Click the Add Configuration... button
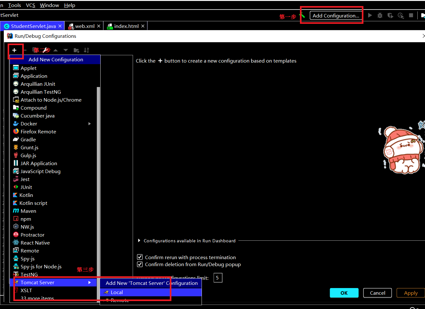 336,16
